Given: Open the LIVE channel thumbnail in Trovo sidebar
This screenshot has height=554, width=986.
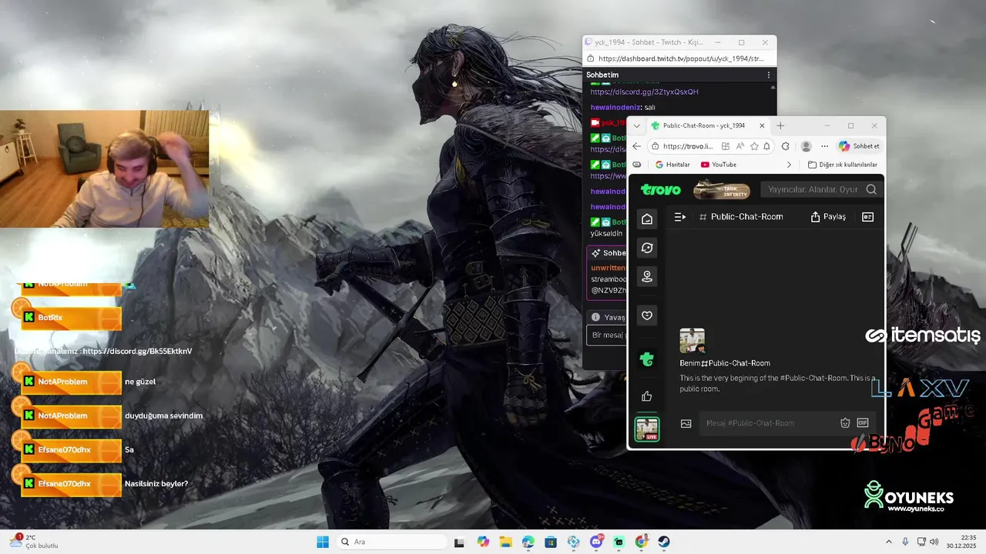Looking at the screenshot, I should pyautogui.click(x=647, y=429).
